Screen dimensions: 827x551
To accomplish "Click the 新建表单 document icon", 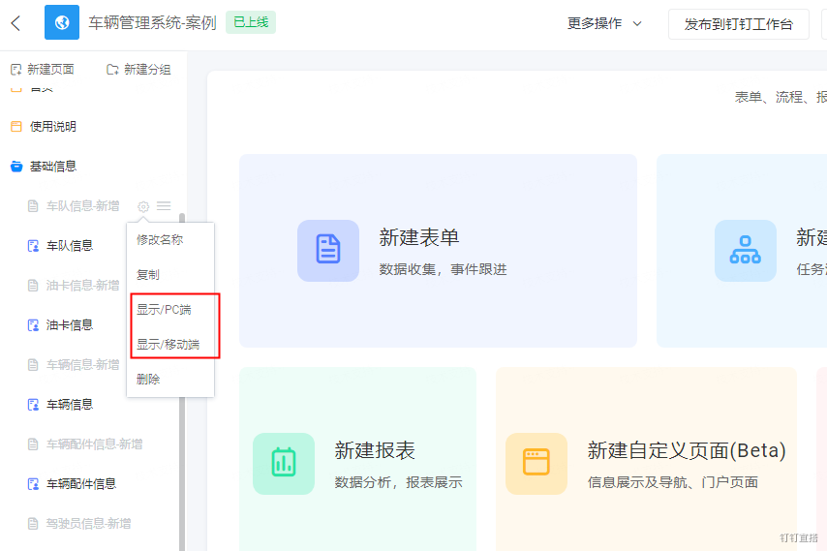I will point(328,251).
